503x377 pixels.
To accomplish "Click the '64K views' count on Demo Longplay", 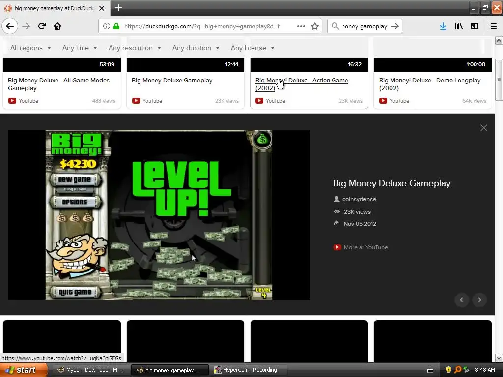I will click(x=474, y=101).
